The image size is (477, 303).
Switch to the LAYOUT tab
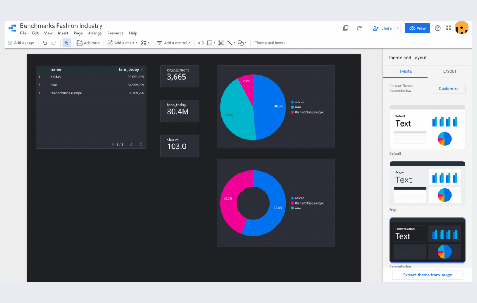450,71
